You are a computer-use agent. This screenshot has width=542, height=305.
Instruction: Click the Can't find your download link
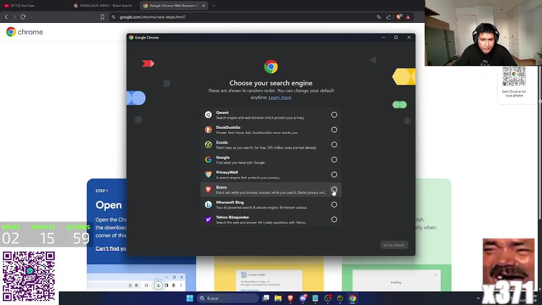pyautogui.click(x=111, y=249)
